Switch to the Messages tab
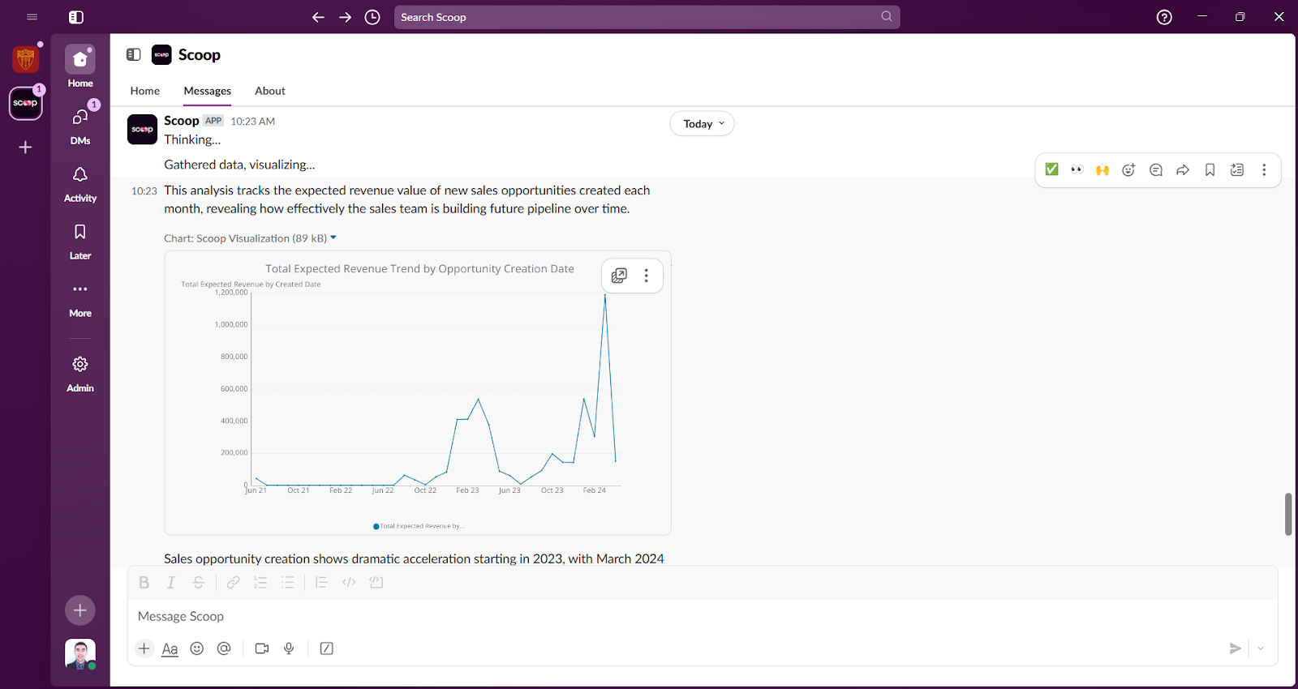1298x689 pixels. tap(208, 91)
